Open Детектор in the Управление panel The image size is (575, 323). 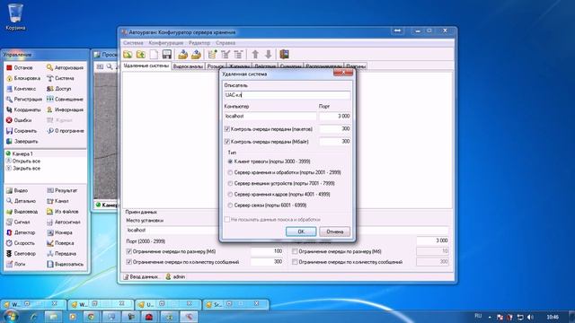(x=21, y=232)
